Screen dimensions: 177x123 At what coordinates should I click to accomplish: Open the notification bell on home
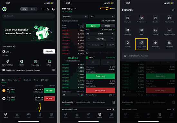(x=53, y=9)
